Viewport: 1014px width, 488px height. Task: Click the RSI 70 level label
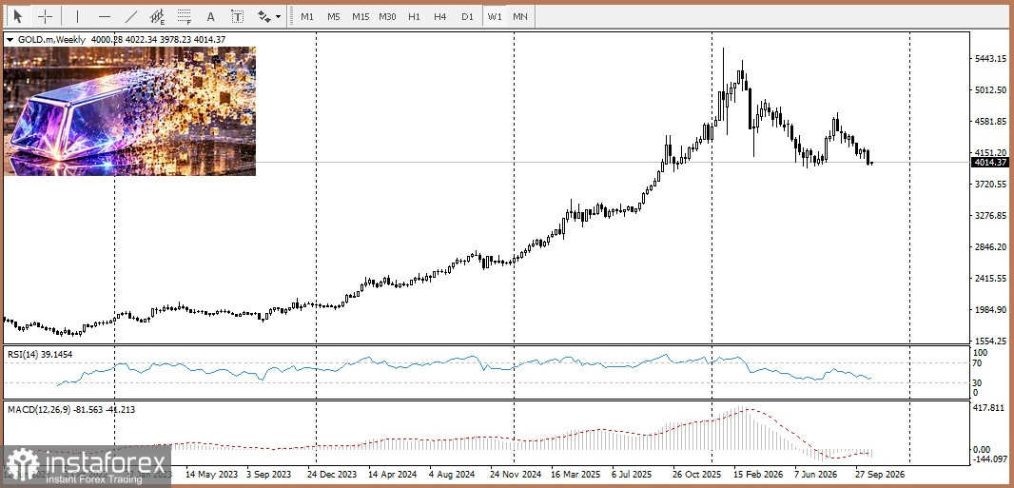(x=977, y=363)
